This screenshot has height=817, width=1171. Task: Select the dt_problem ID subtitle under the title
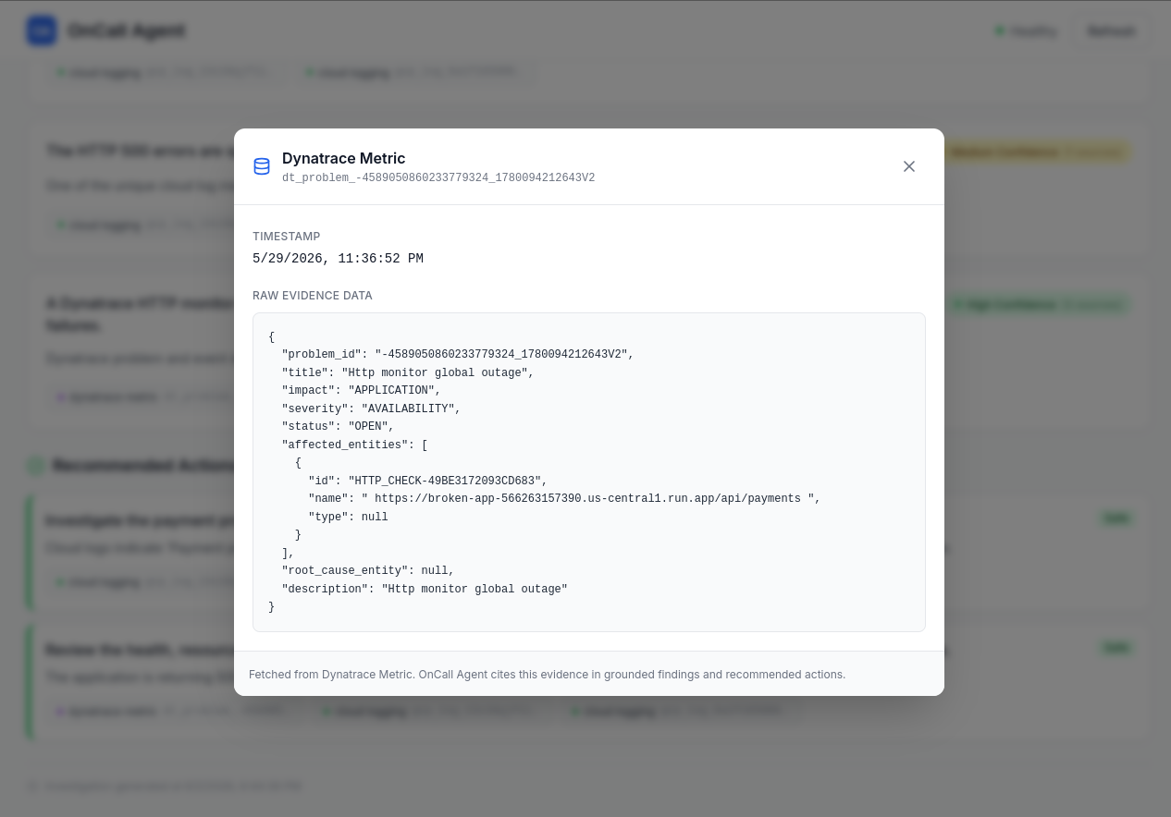coord(438,177)
